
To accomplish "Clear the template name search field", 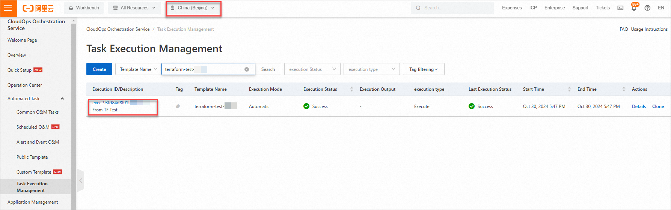I will click(x=247, y=69).
